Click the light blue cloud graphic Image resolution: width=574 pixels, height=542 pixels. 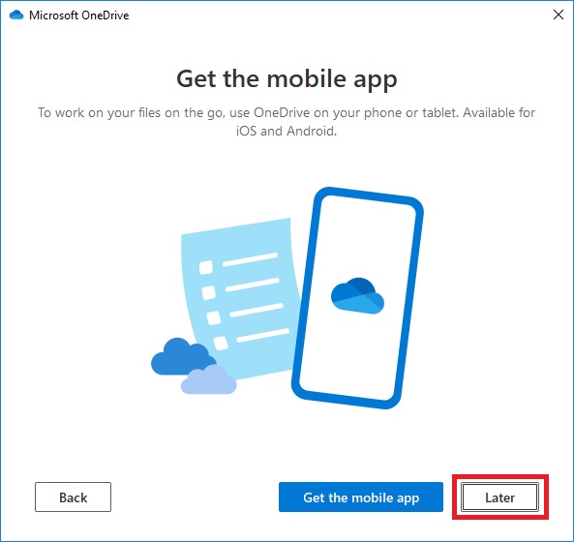pos(209,379)
